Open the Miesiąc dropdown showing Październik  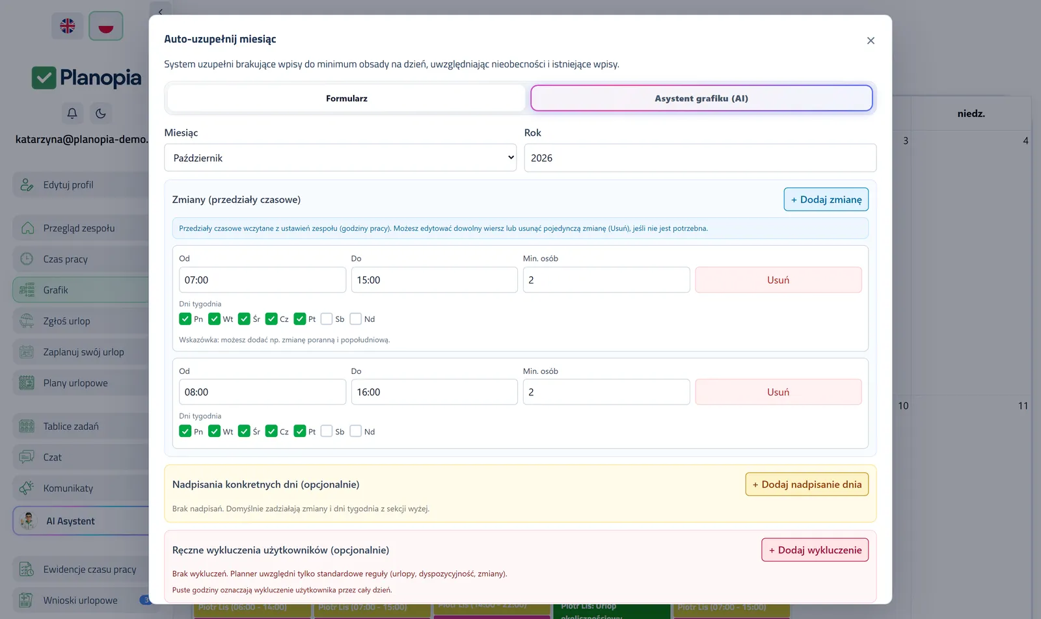340,158
